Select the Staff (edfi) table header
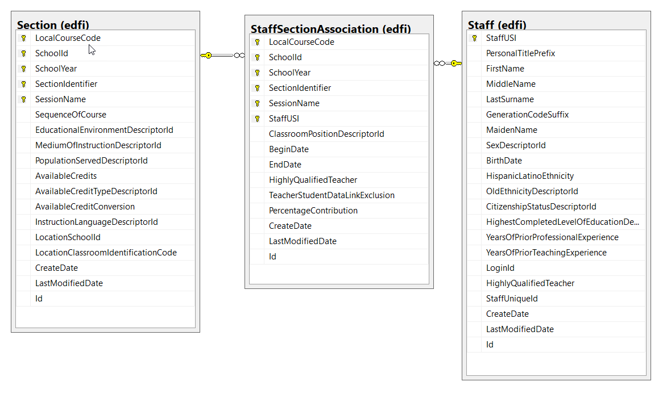The image size is (671, 415). pos(497,25)
